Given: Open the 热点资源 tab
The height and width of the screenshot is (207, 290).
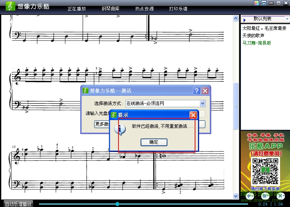Looking at the screenshot, I should 144,8.
